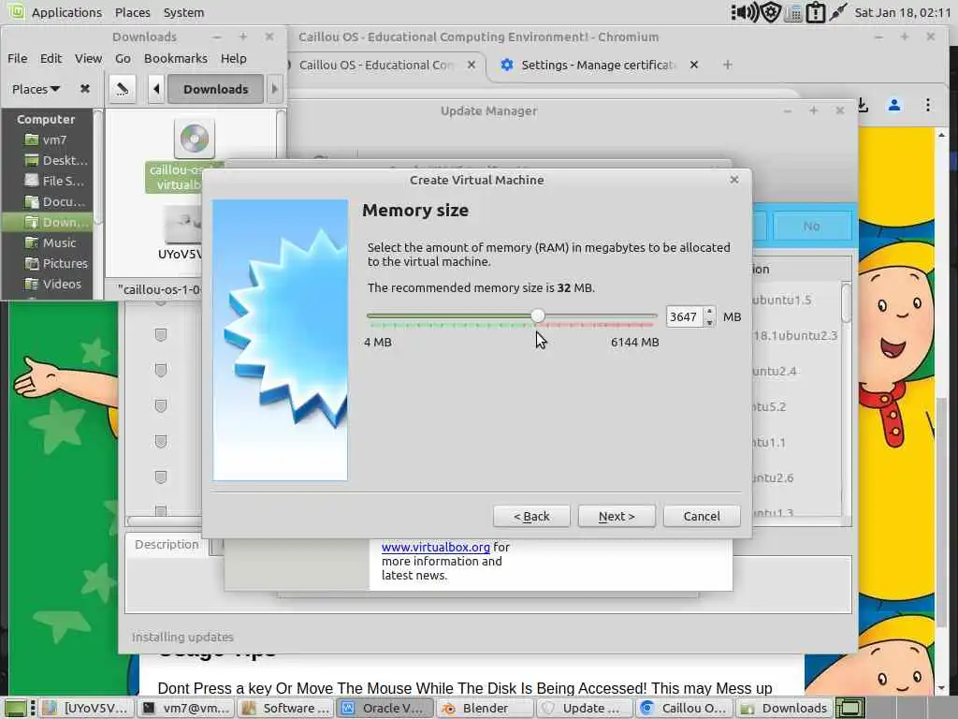The height and width of the screenshot is (719, 958).
Task: Close the Caillou OS browser tab
Action: coord(472,65)
